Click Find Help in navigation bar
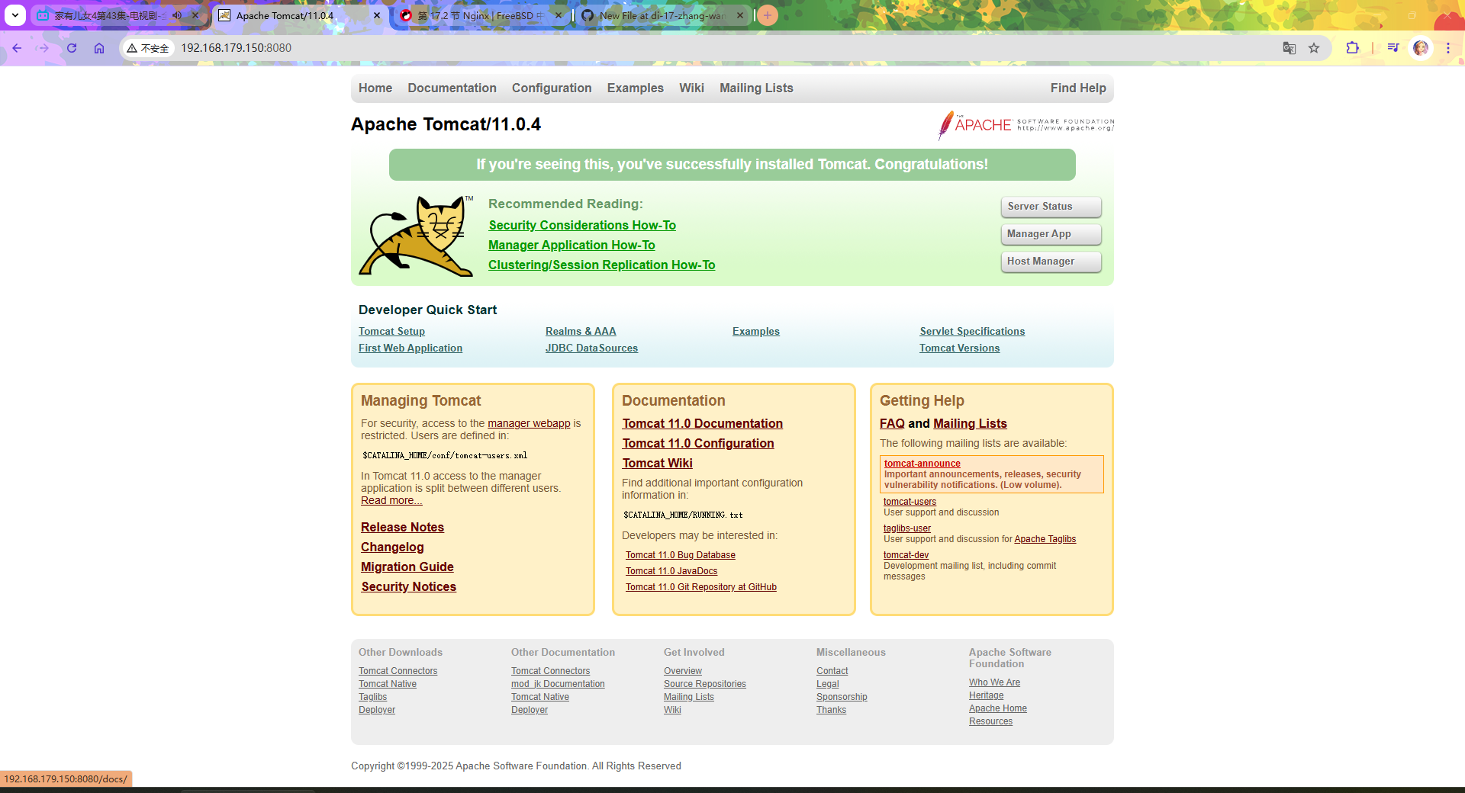1465x793 pixels. tap(1078, 88)
